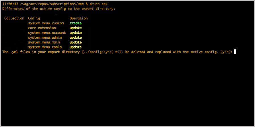The width and height of the screenshot is (255, 127).
Task: Click the cursor block after the (y/n) prompt
Action: pos(235,52)
